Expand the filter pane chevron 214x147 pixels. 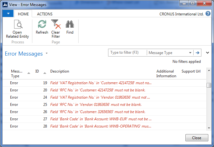[207, 53]
